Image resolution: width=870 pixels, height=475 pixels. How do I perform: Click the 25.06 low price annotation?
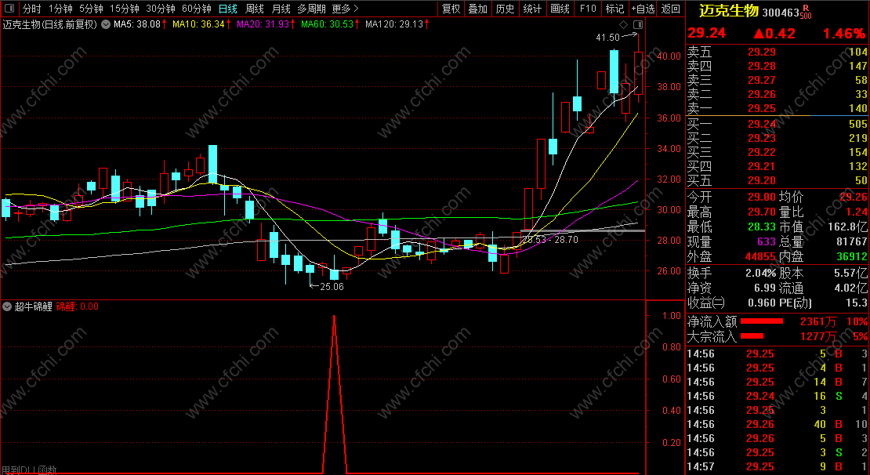click(x=332, y=287)
